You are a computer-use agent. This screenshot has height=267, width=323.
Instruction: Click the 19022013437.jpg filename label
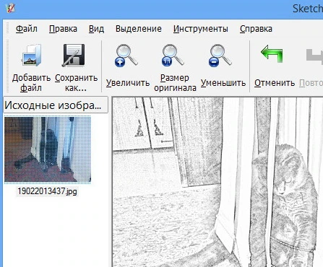point(47,191)
